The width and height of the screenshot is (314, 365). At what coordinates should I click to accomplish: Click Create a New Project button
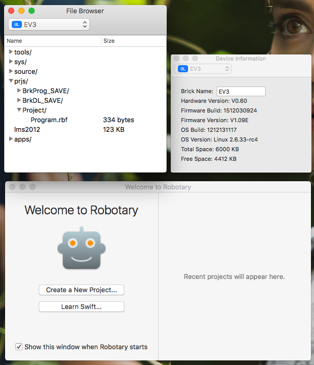click(x=82, y=290)
